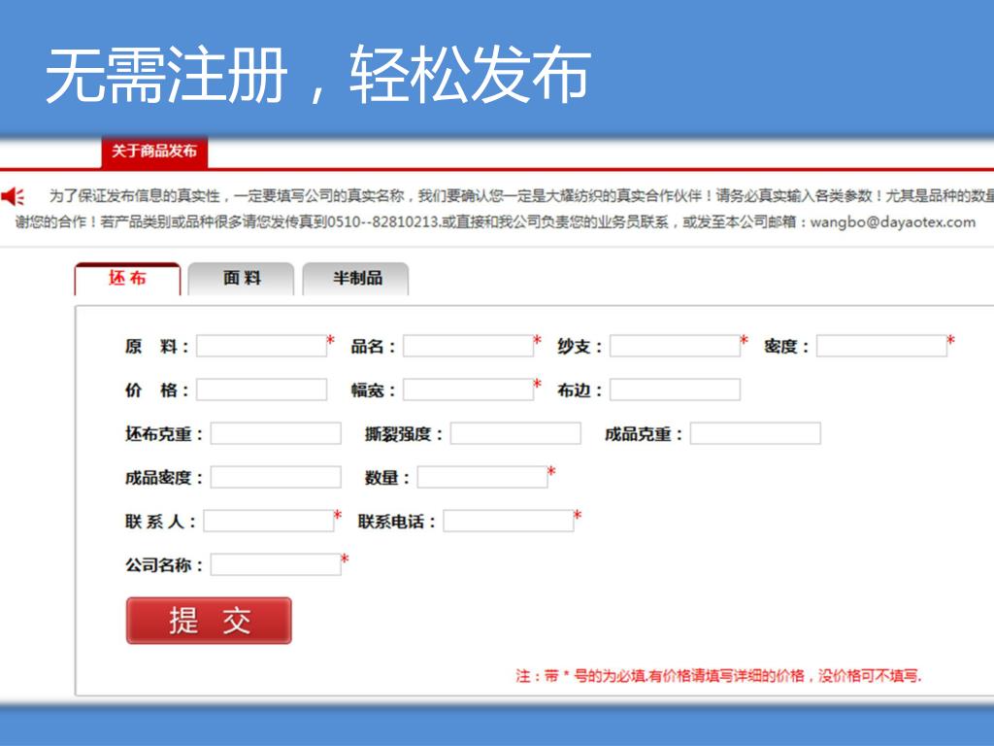
Task: Select the 密度 input box
Action: [881, 347]
